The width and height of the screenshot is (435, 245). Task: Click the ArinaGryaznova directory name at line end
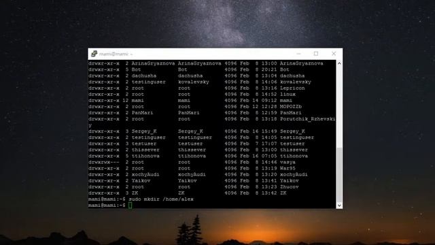coord(301,63)
